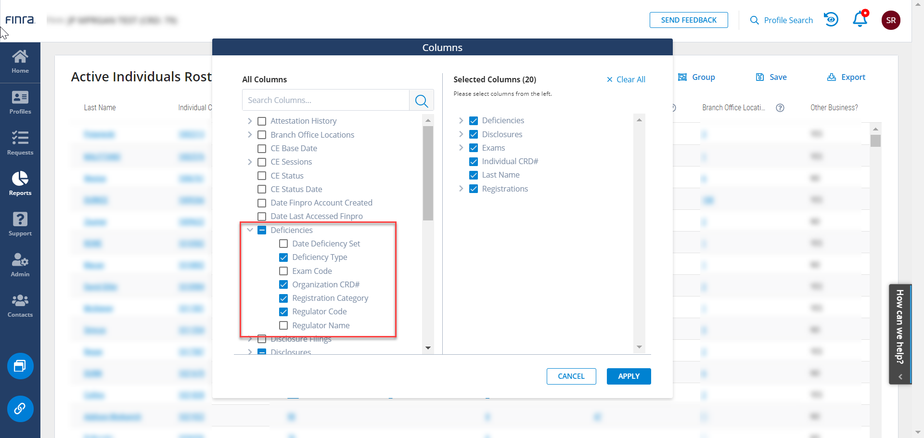The height and width of the screenshot is (438, 924).
Task: Open the notifications bell icon
Action: click(x=860, y=20)
